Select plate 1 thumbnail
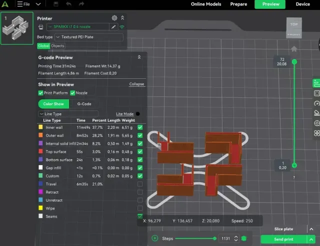 [16, 28]
